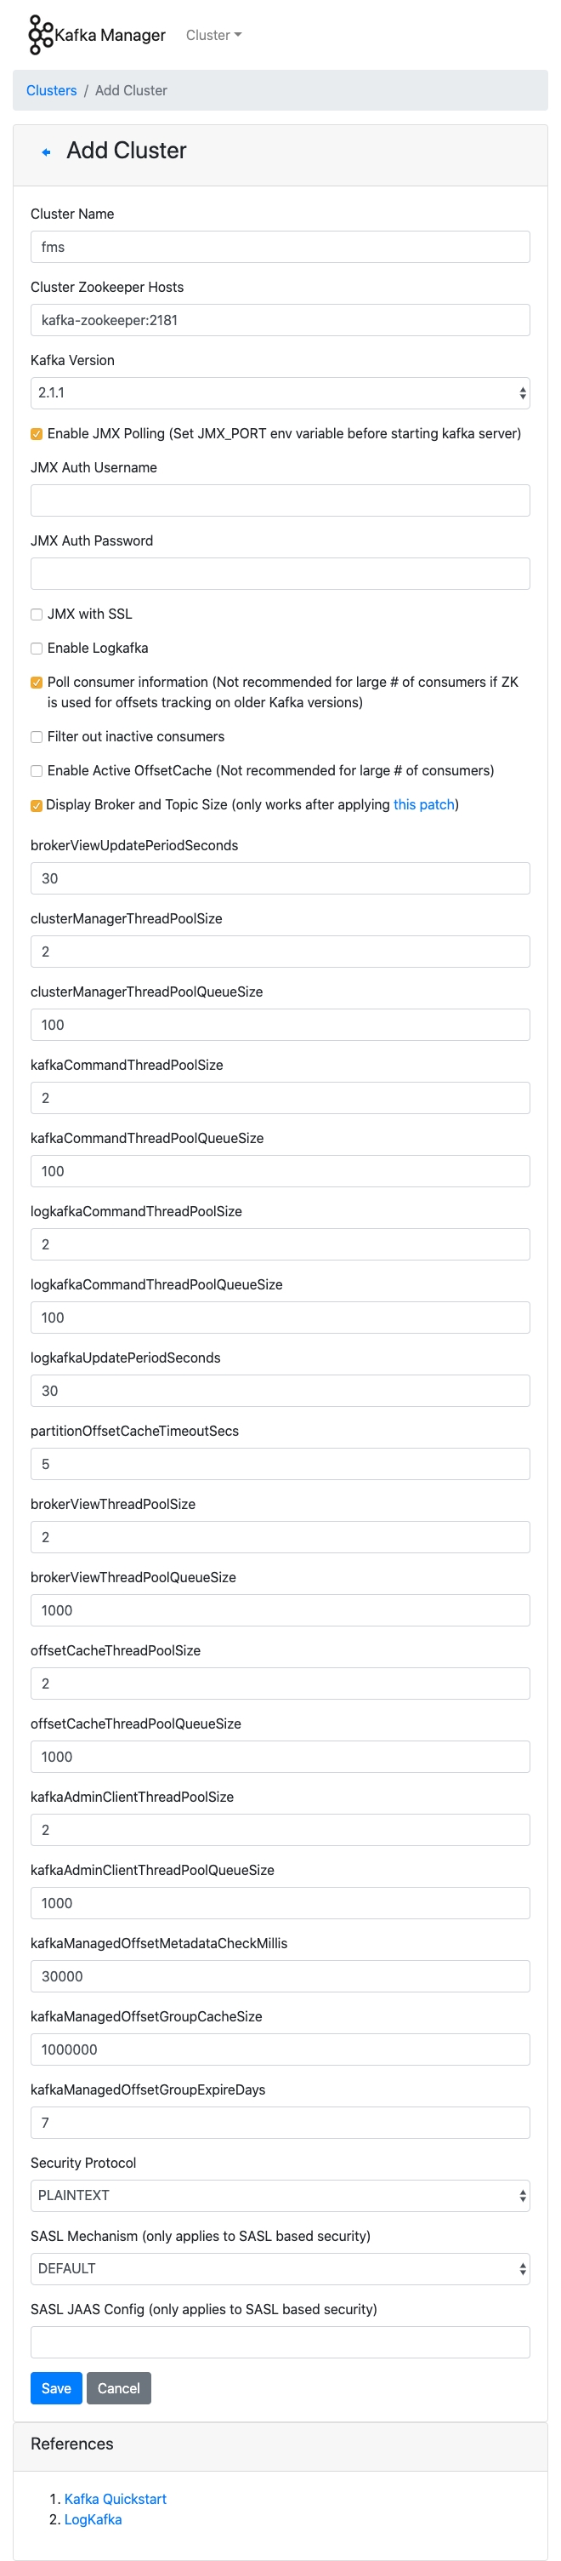Viewport: 561px width, 2561px height.
Task: Enable the Active OffsetCache checkbox
Action: 37,770
